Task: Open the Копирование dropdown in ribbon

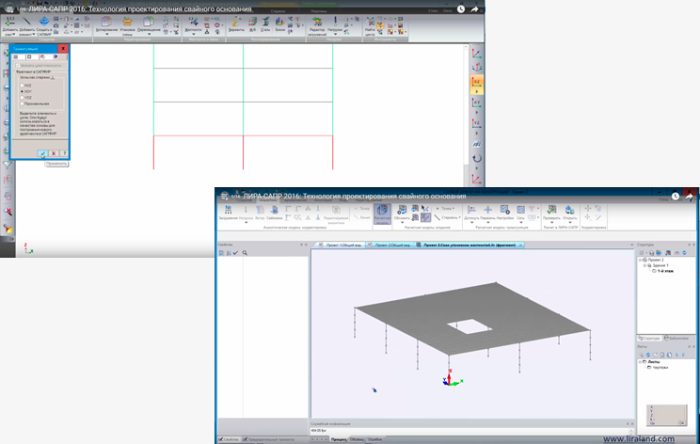Action: click(105, 27)
